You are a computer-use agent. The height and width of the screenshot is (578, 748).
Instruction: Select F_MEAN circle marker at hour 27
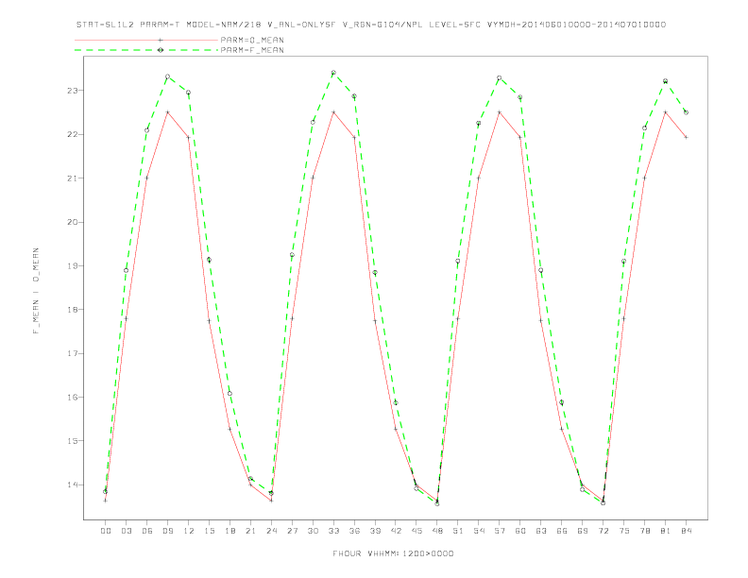click(x=292, y=255)
